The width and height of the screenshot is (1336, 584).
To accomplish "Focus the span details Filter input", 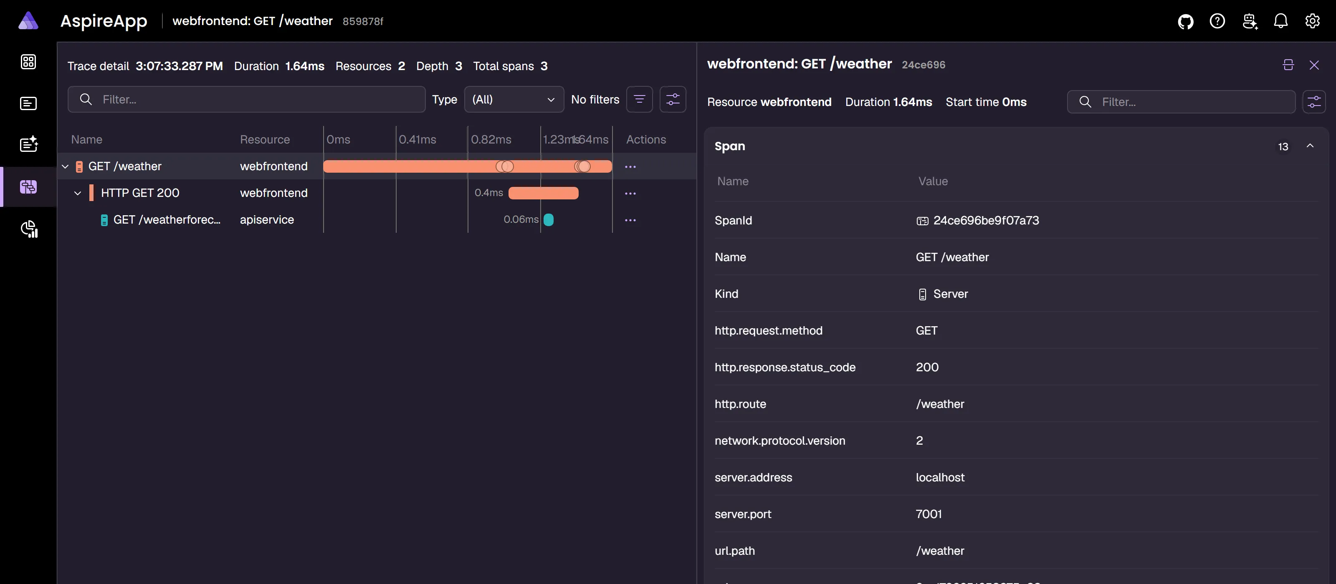I will click(x=1181, y=101).
